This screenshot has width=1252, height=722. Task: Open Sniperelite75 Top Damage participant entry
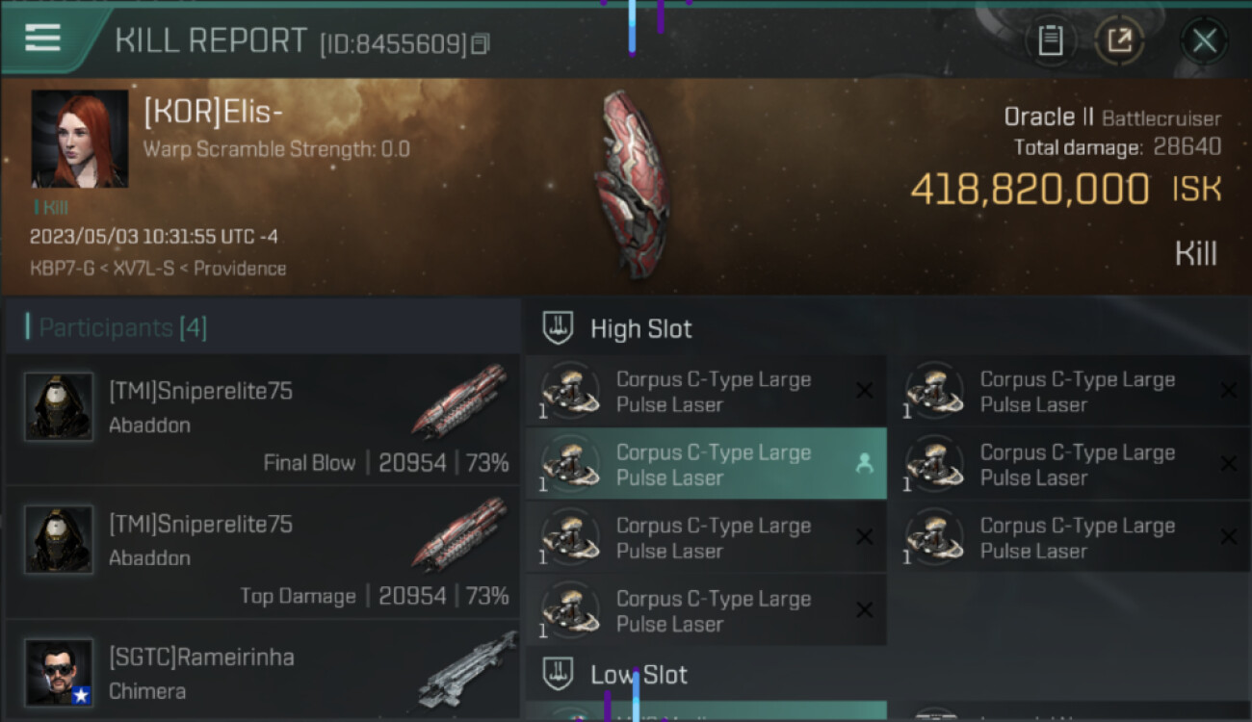(263, 553)
